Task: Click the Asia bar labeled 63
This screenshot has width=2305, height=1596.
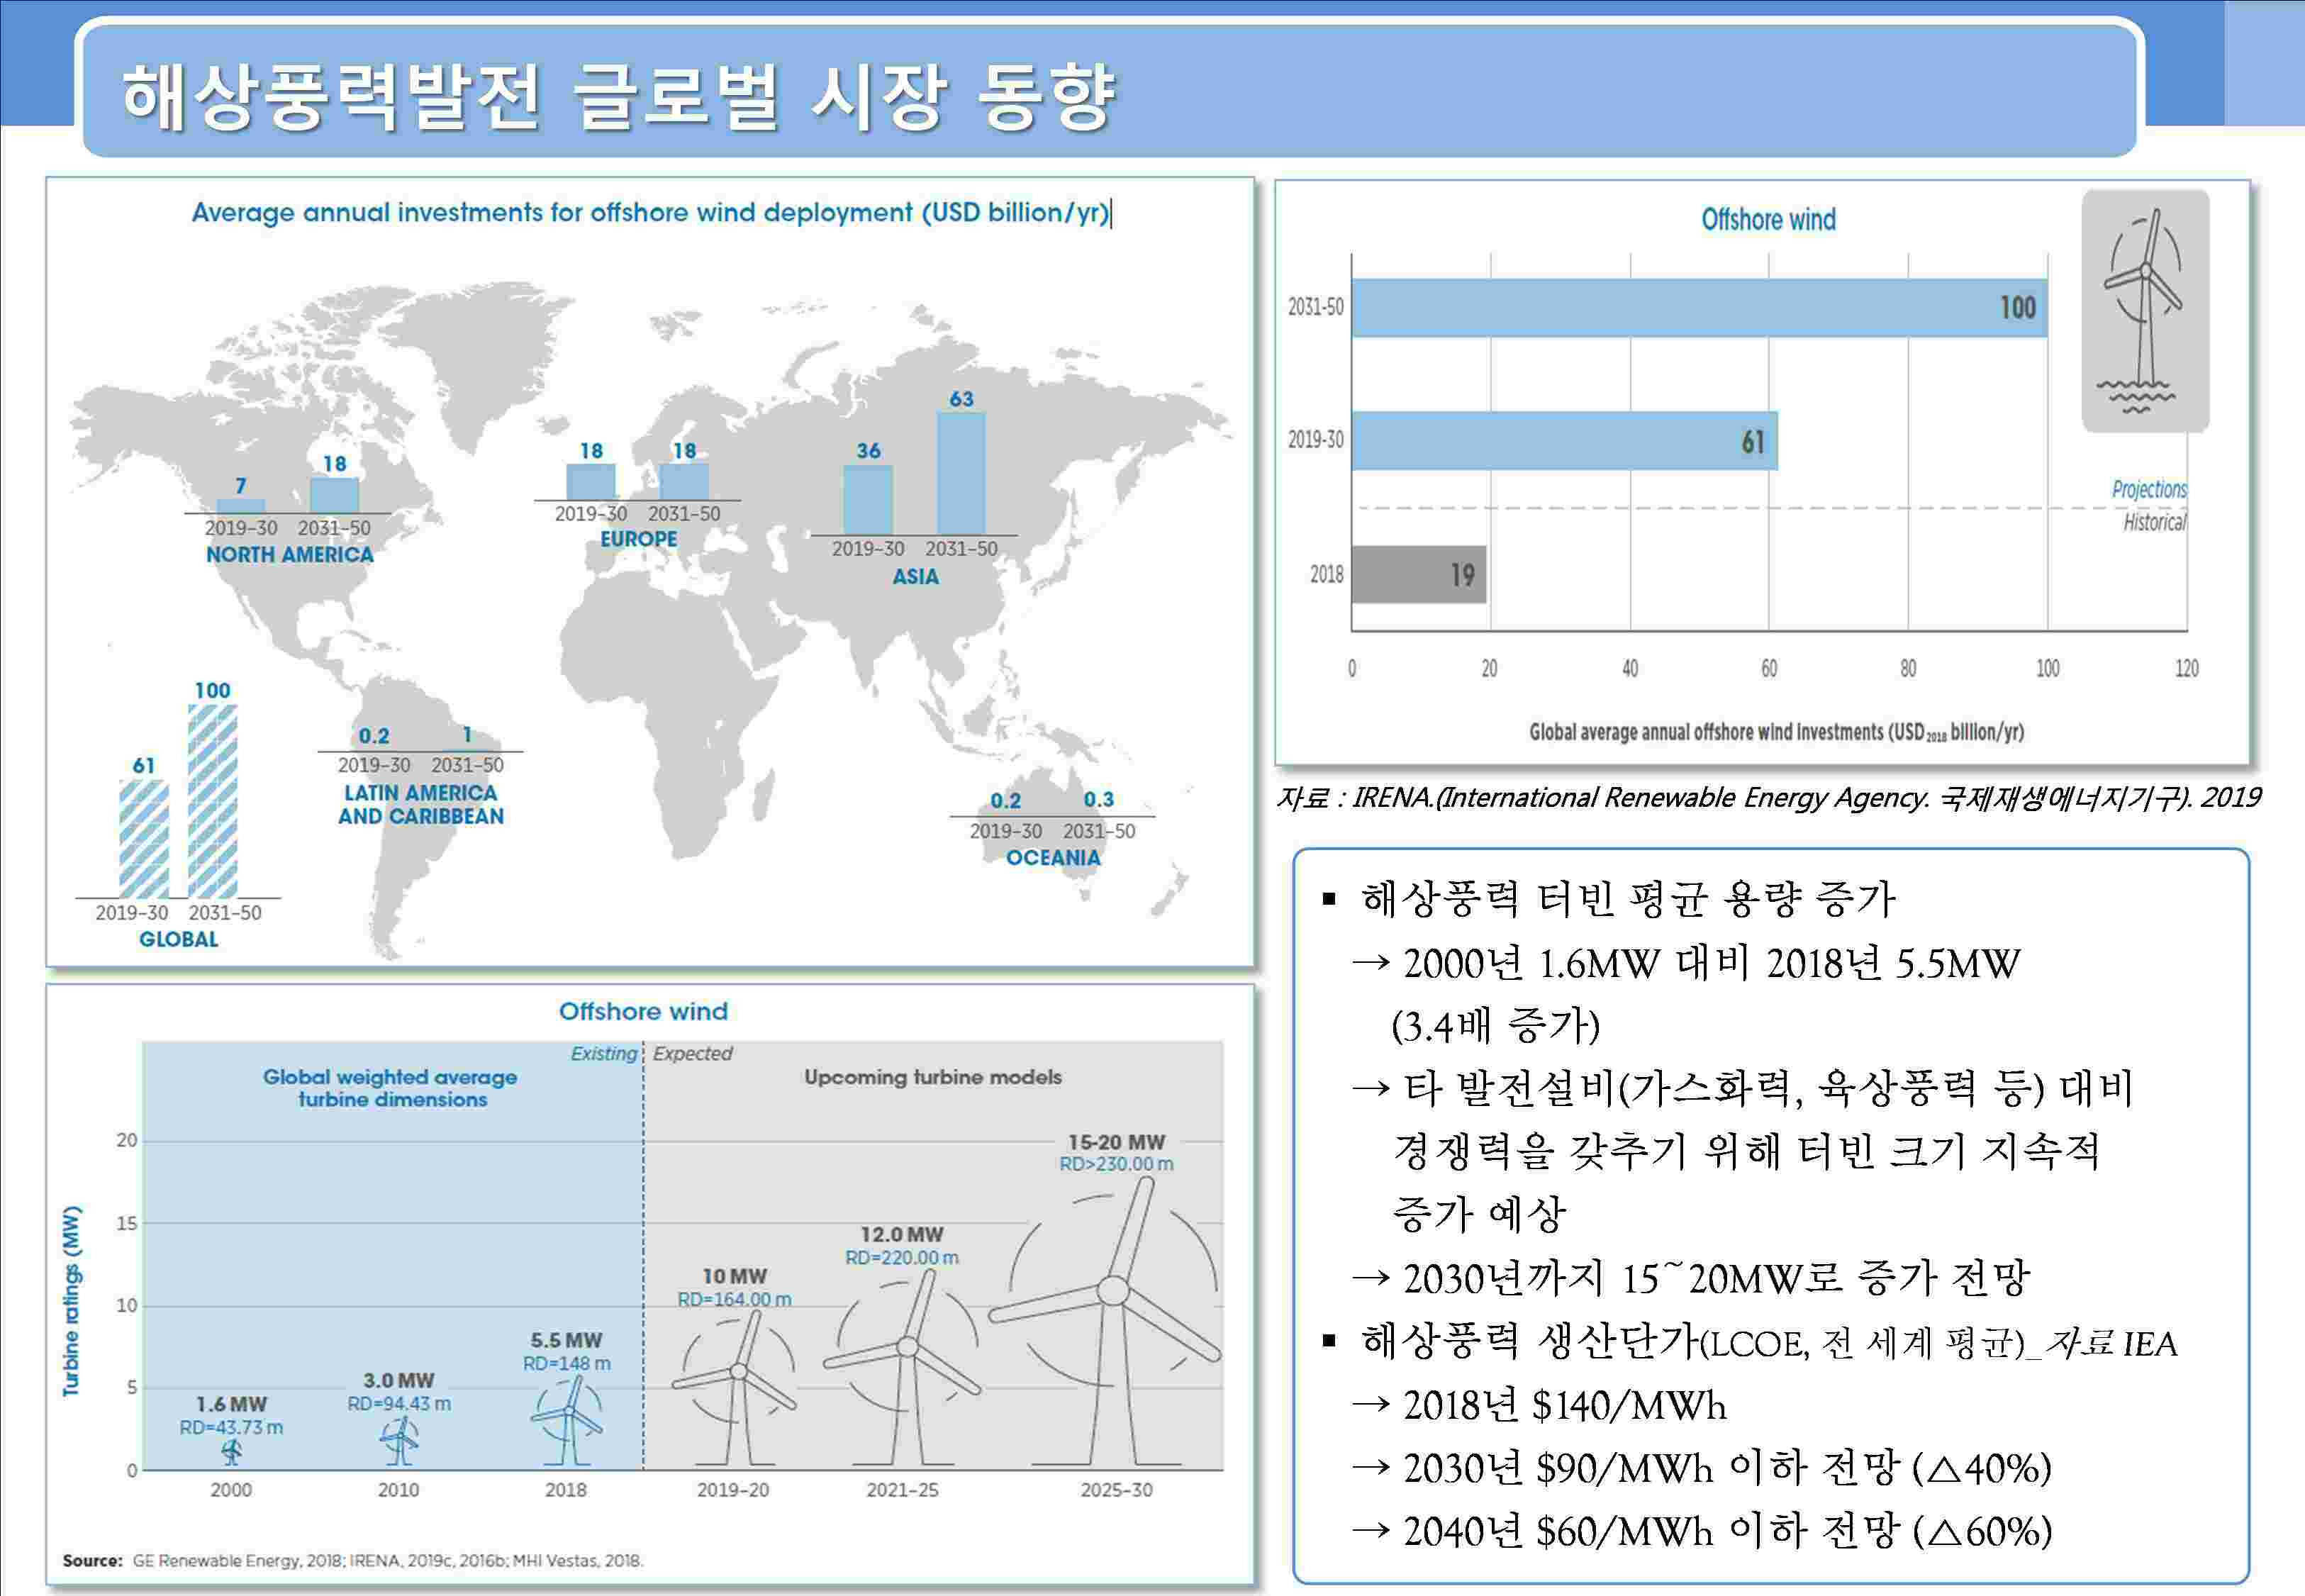Action: pyautogui.click(x=961, y=473)
